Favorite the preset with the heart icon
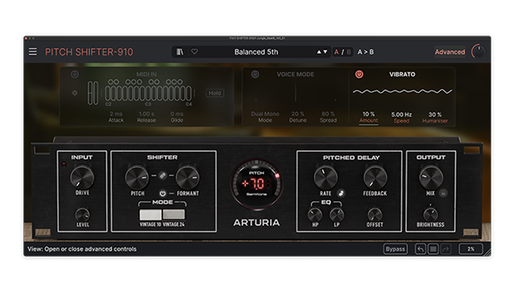This screenshot has height=294, width=514. coord(195,51)
